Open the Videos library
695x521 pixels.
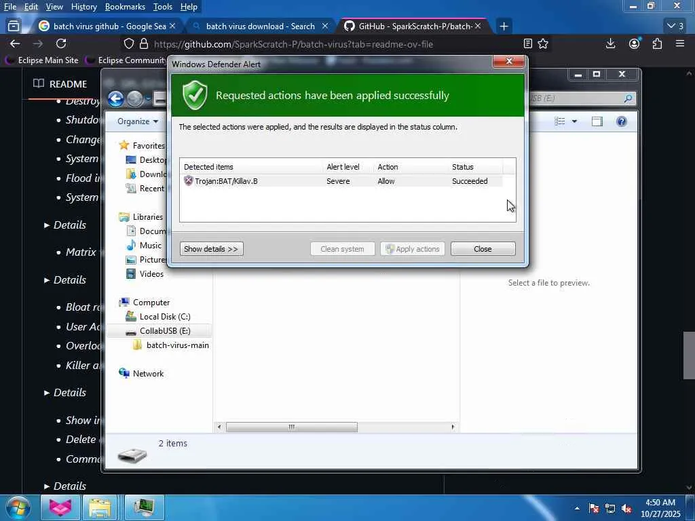point(145,274)
